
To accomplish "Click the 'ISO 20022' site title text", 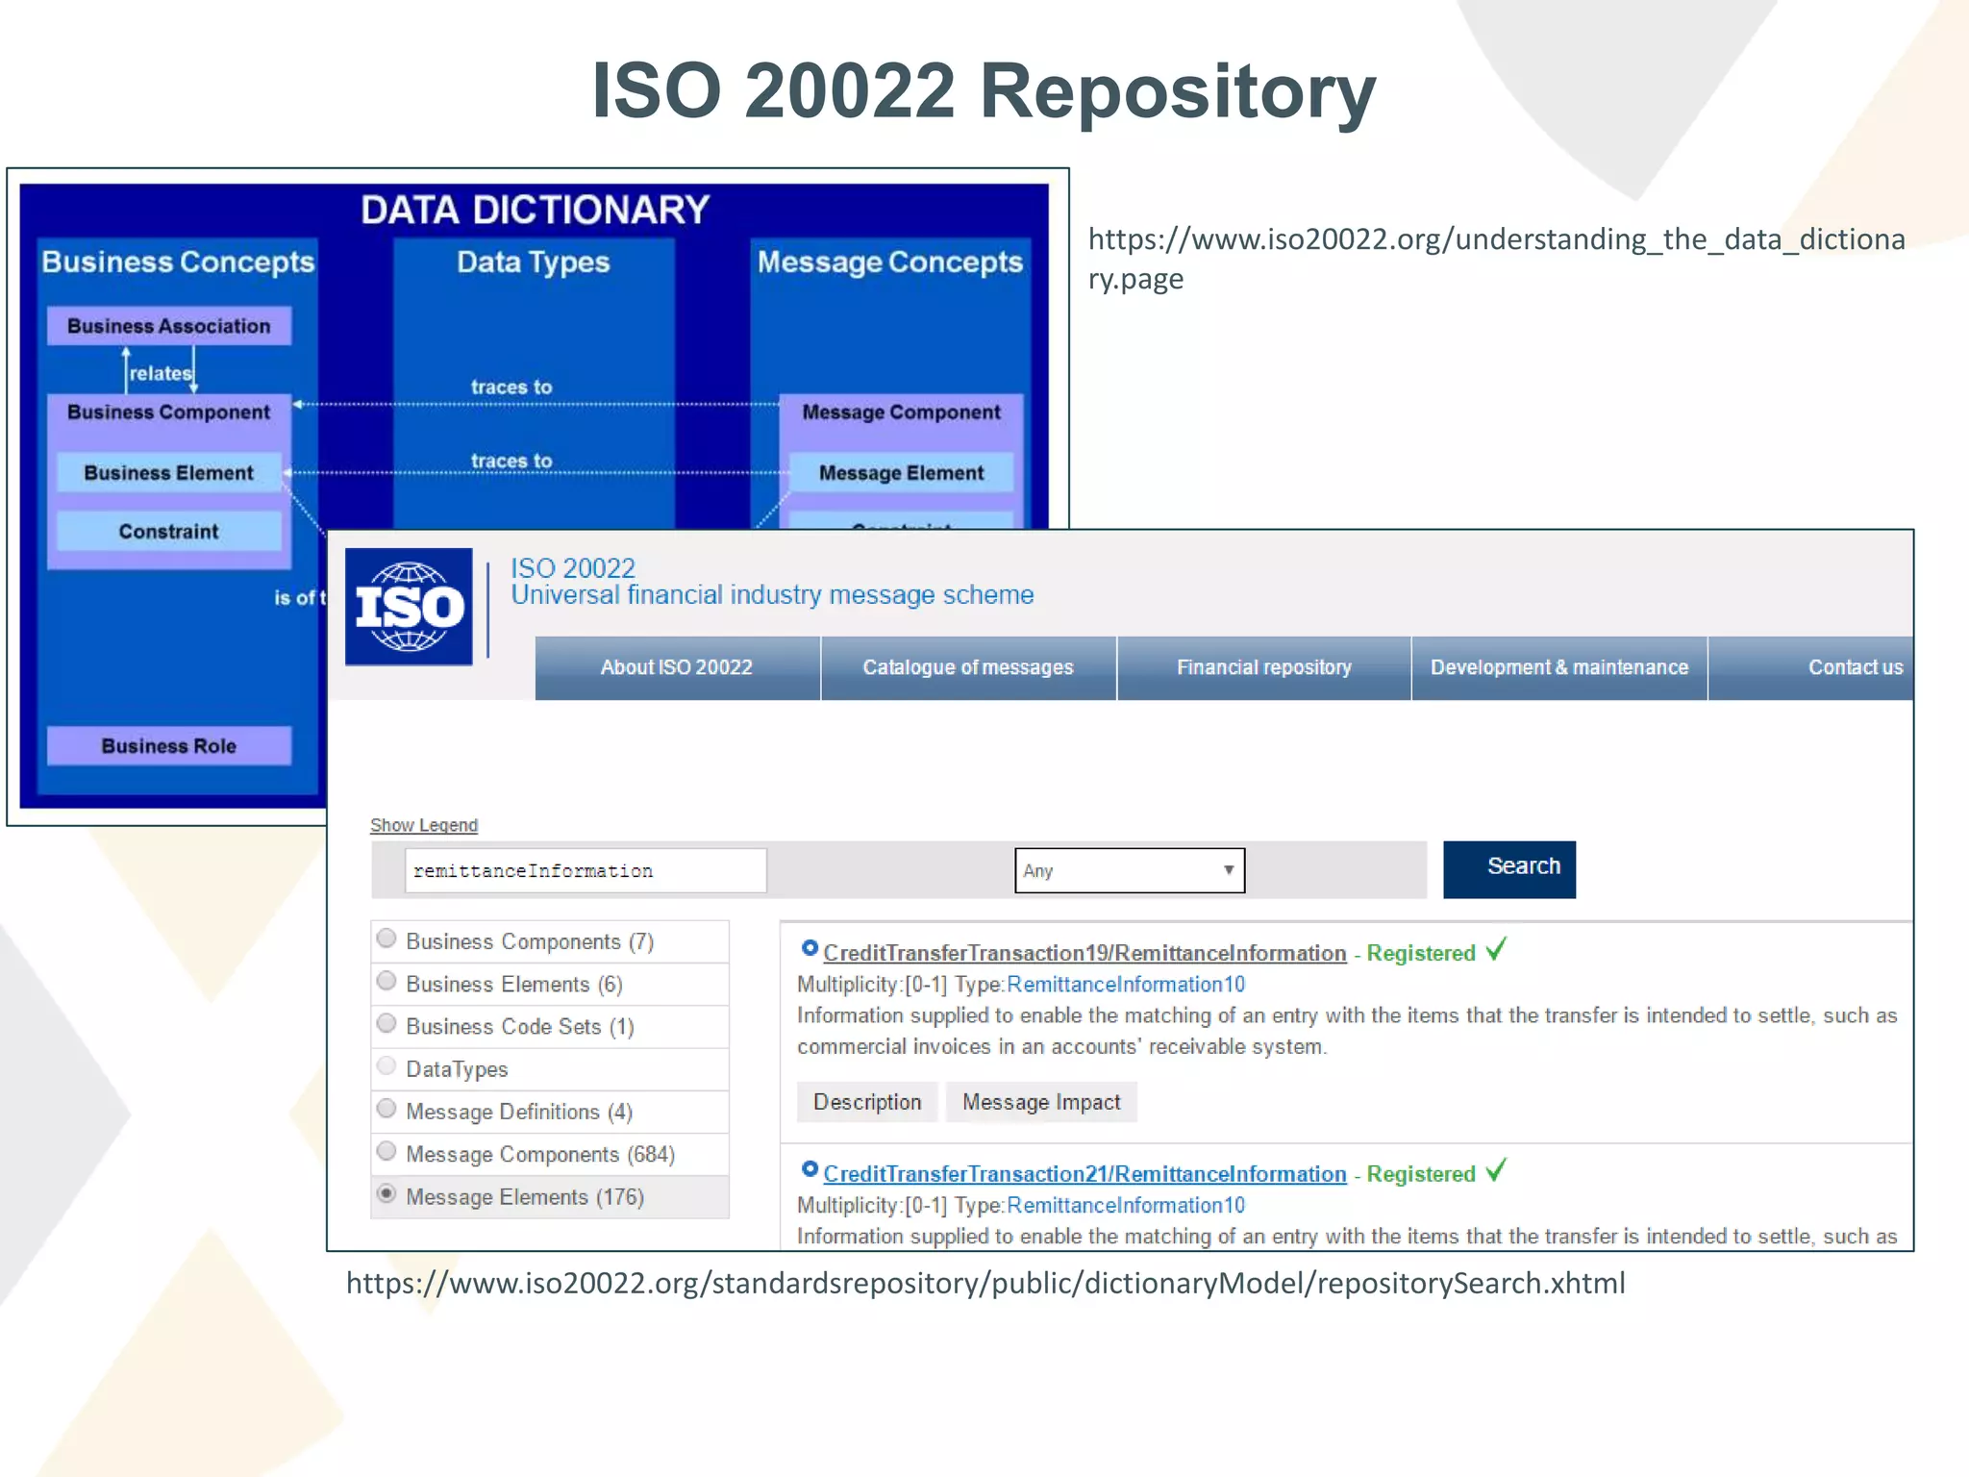I will (573, 568).
